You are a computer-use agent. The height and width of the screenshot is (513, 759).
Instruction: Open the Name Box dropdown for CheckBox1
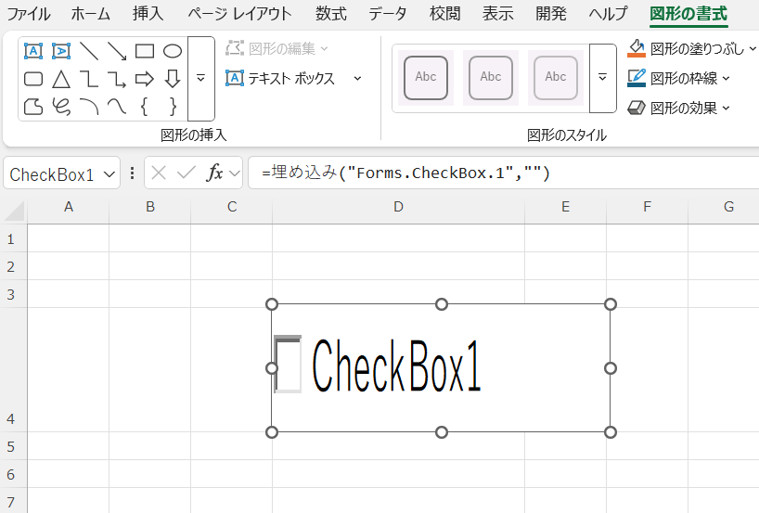[110, 174]
